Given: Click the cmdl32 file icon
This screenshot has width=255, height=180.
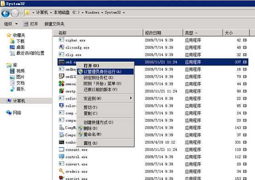Looking at the screenshot, I should pyautogui.click(x=62, y=76).
